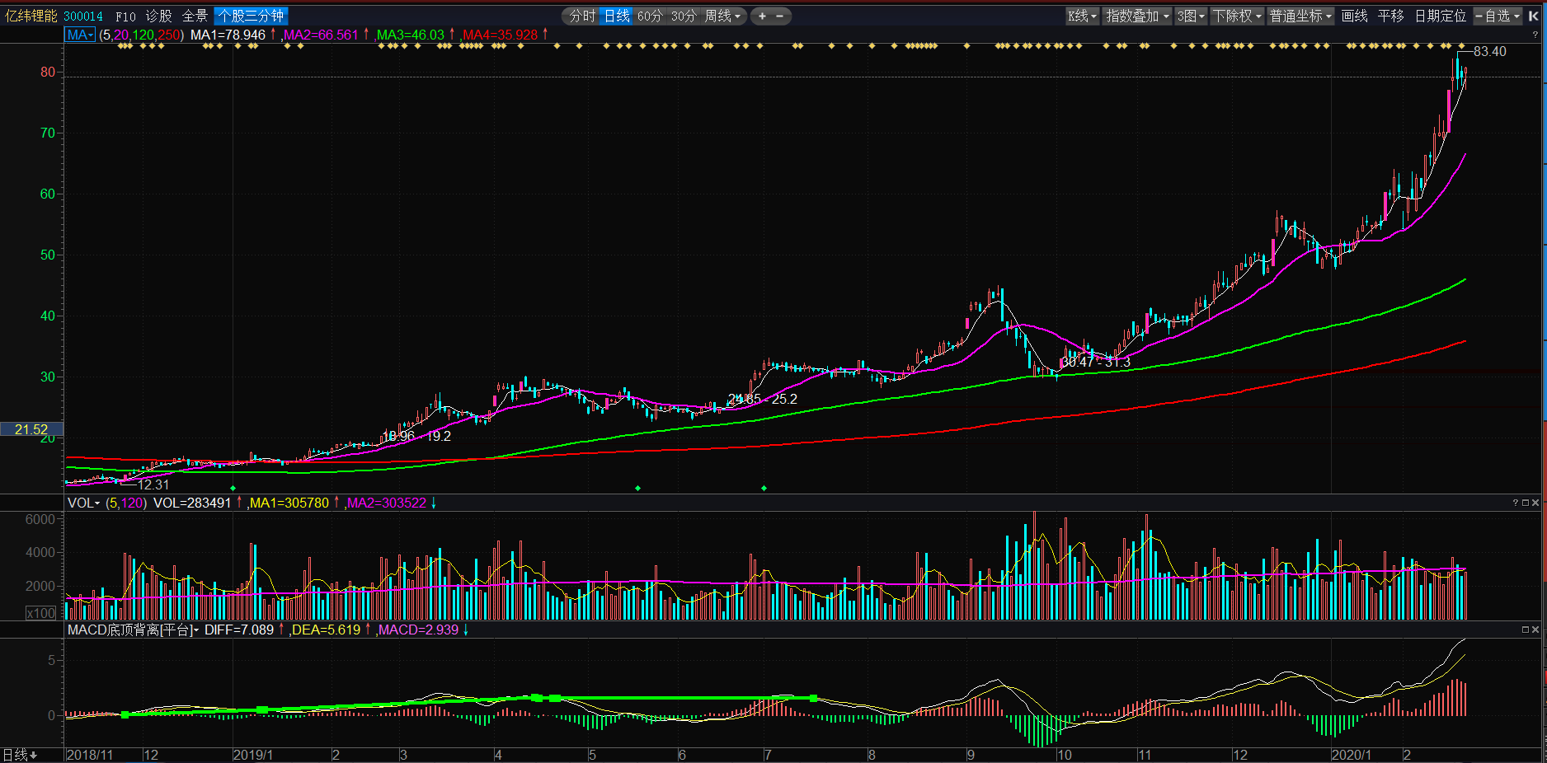
Task: Click the 12.31 low price label
Action: tap(153, 484)
